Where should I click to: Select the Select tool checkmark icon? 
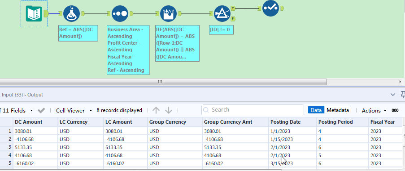tap(271, 8)
